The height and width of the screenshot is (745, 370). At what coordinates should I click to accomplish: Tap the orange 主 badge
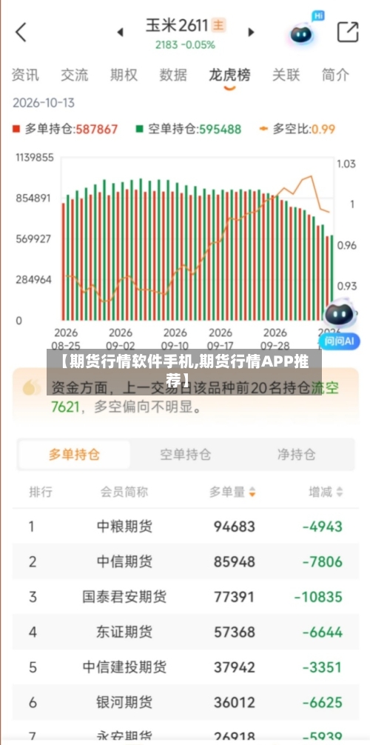[218, 25]
